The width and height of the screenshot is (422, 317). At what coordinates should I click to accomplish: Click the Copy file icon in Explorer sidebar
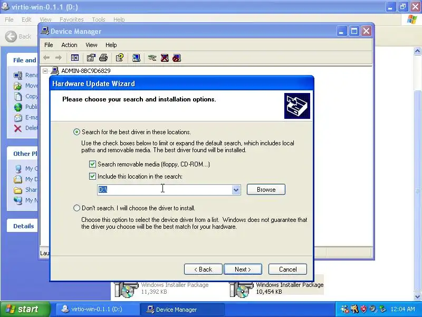18,96
